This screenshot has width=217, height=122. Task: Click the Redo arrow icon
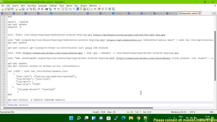(x=42, y=9)
